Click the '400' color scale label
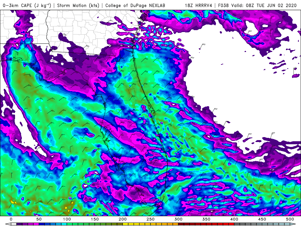301x226 pixels. coord(234,219)
